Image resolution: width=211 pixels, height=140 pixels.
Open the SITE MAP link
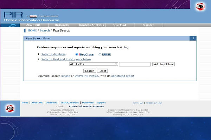(138, 103)
